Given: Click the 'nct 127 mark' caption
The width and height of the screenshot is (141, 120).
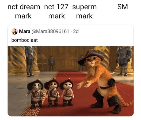Looking at the screenshot, I should click(x=56, y=11).
